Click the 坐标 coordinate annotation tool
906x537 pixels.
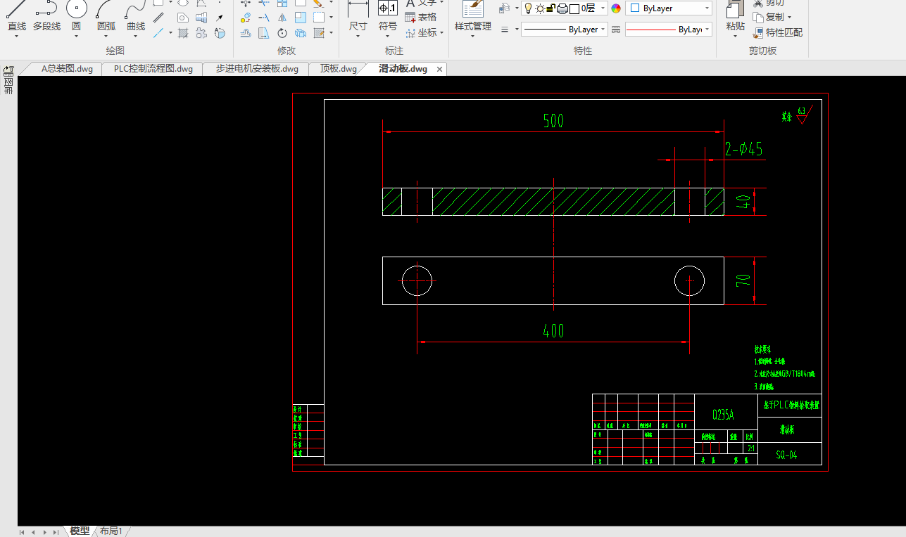[x=421, y=32]
